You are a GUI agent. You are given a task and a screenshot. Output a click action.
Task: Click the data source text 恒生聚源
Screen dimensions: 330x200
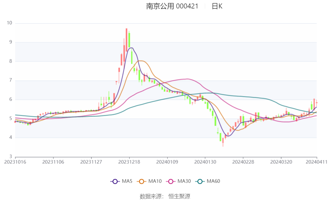pos(179,197)
